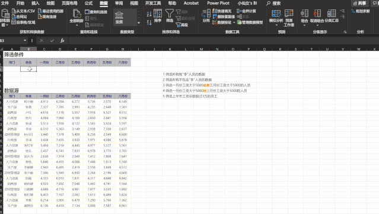Open the 帮助 (Help) tab

click(x=172, y=3)
